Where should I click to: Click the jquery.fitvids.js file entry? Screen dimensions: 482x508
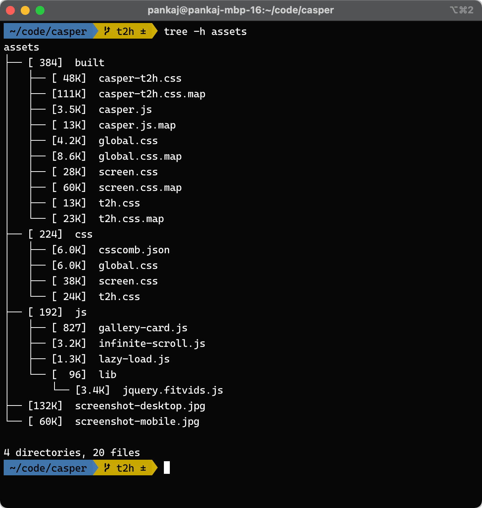point(173,390)
